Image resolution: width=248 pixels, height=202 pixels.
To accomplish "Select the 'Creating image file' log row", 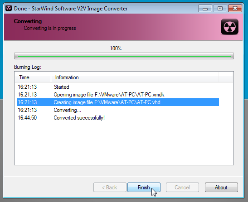I will click(x=118, y=102).
